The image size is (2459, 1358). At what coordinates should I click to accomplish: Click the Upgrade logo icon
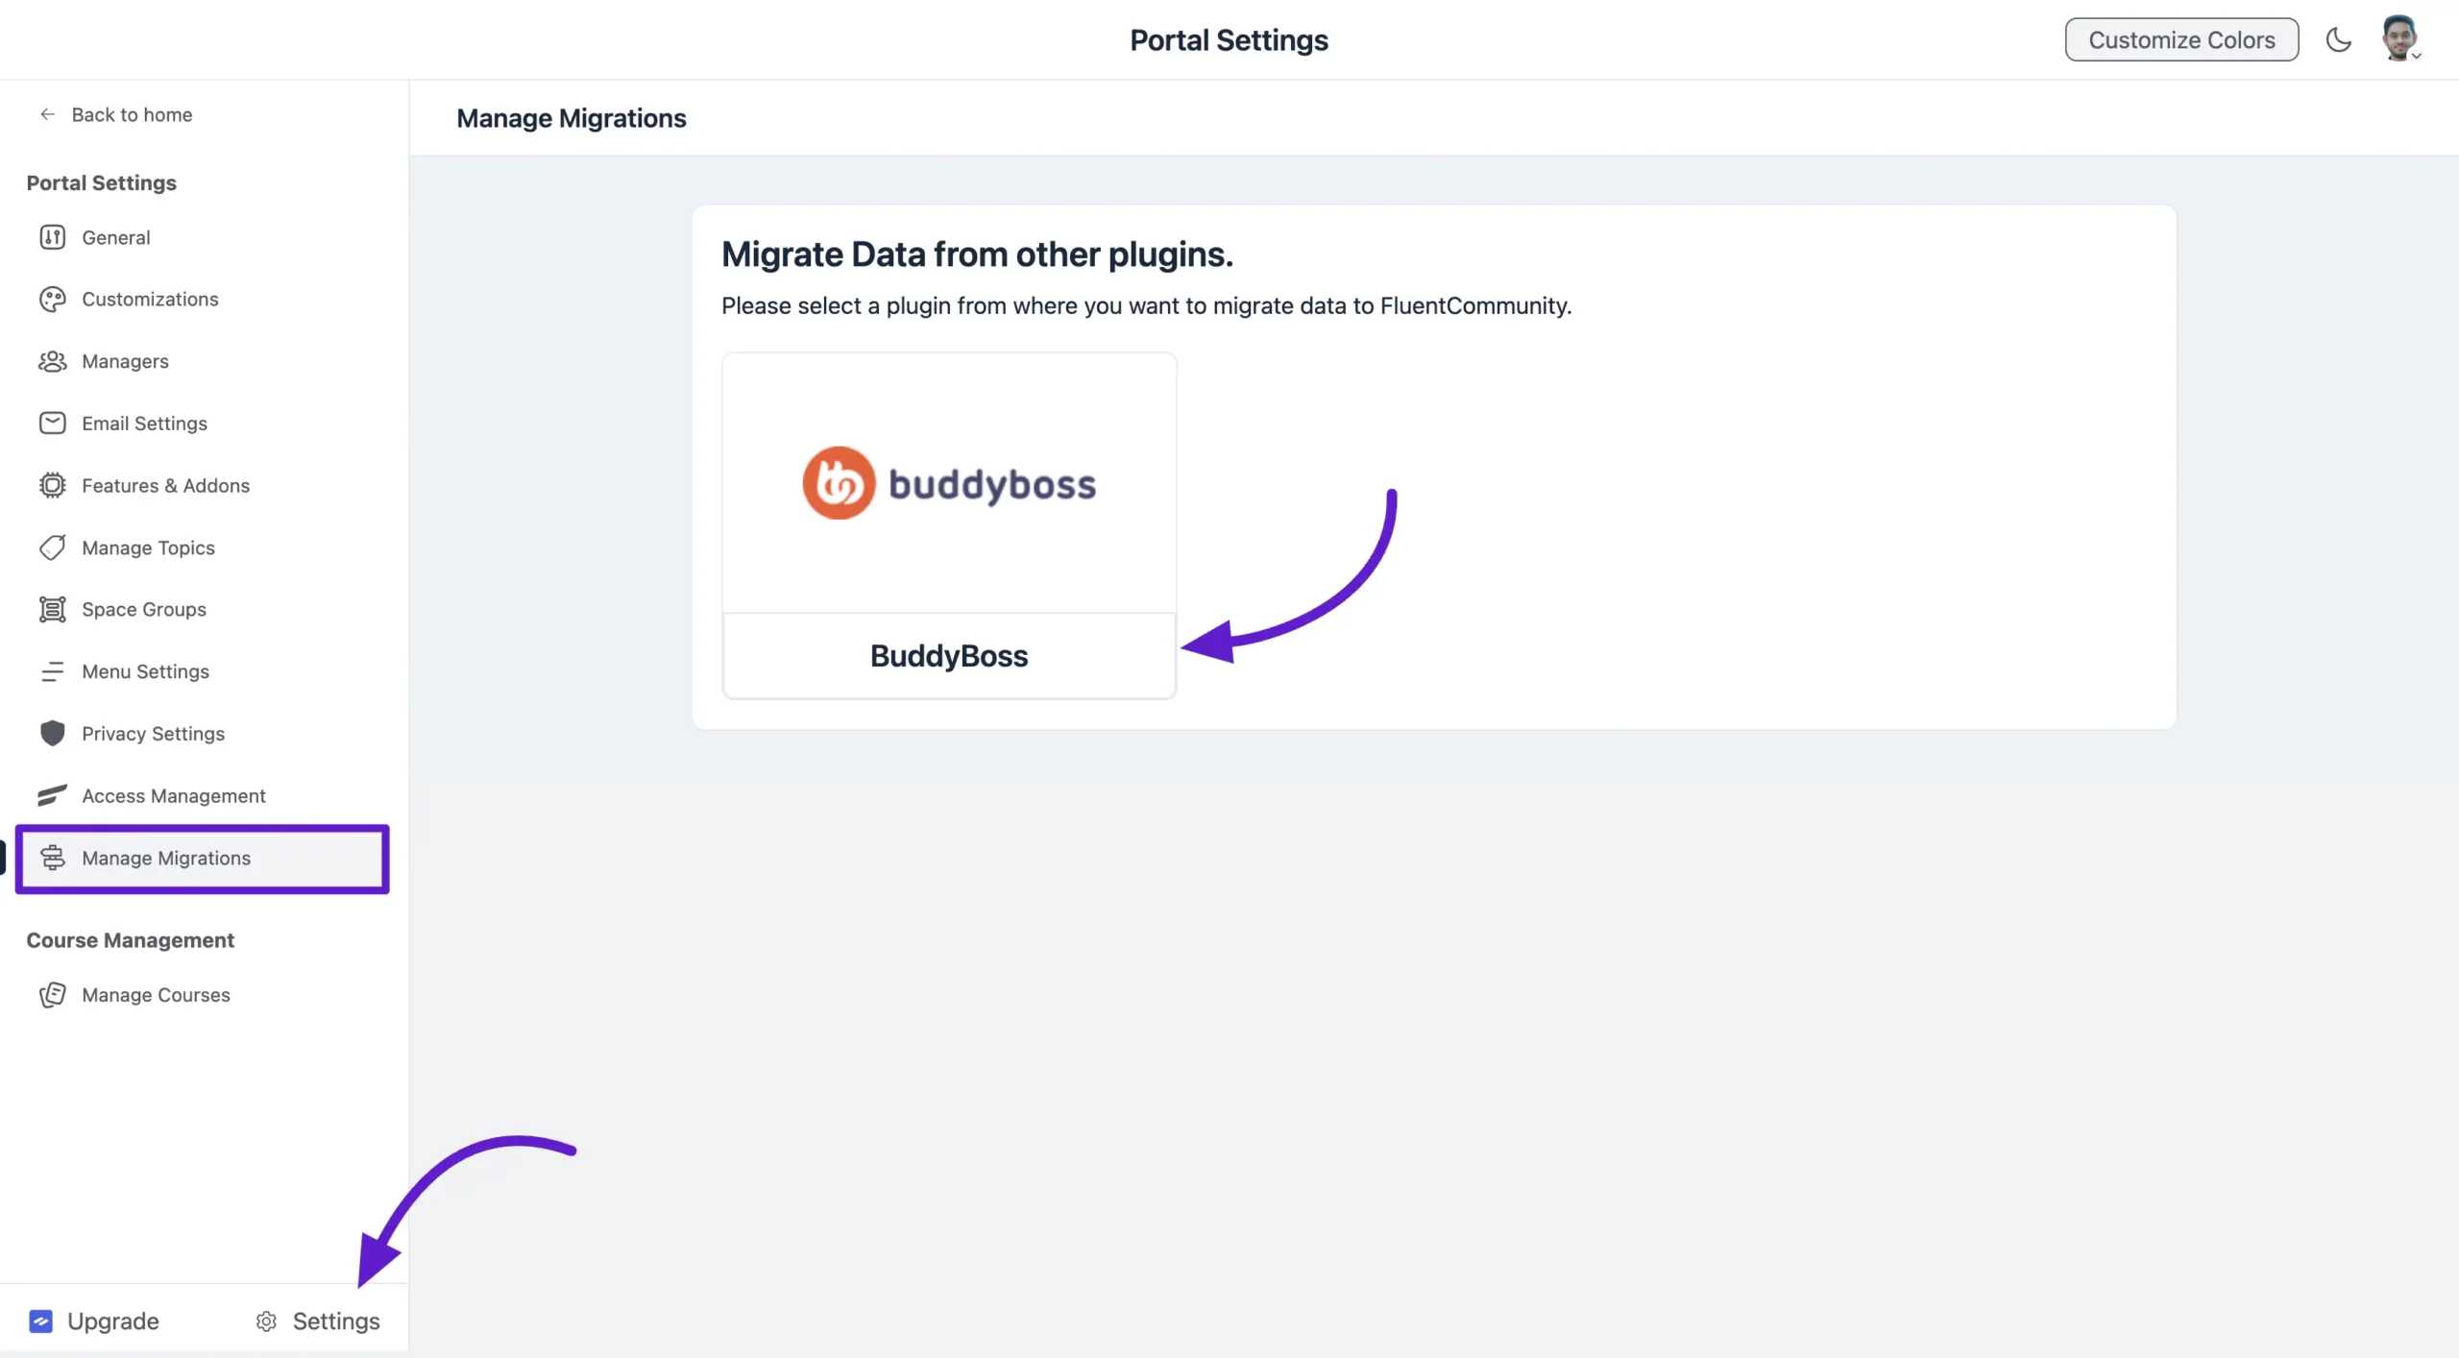coord(40,1322)
